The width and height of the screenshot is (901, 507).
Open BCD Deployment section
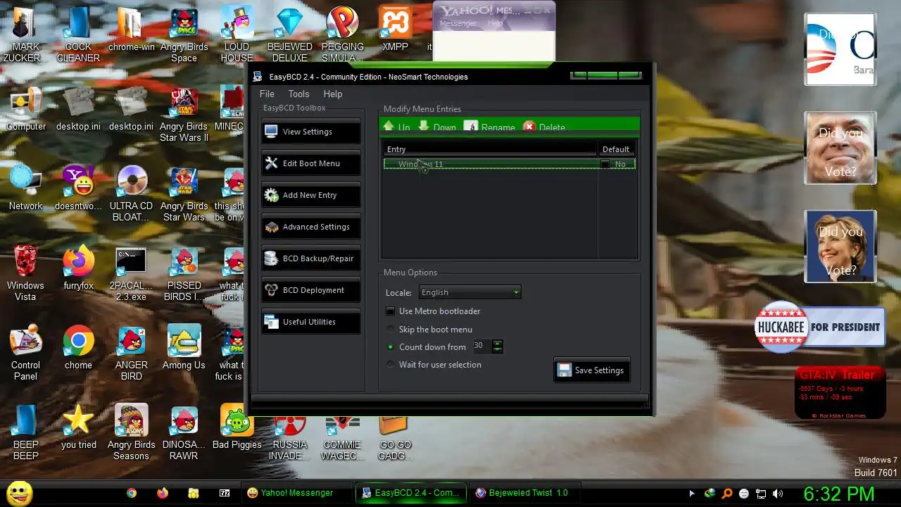point(311,290)
